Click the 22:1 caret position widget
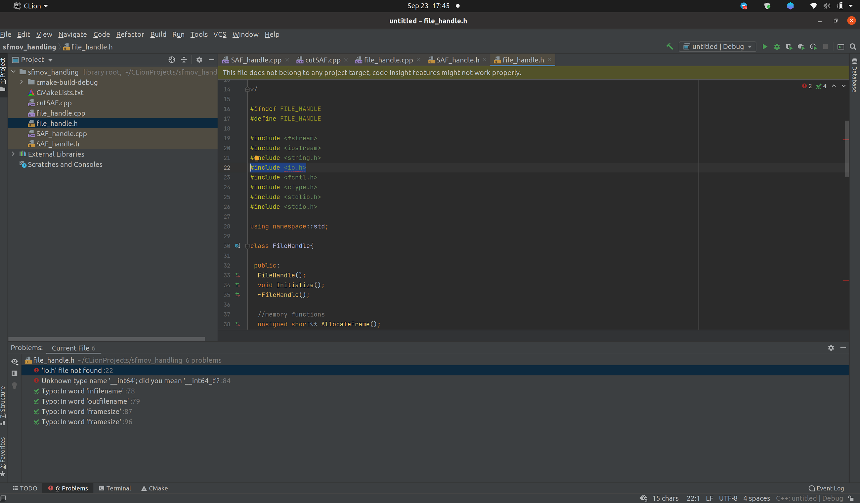Image resolution: width=860 pixels, height=503 pixels. (x=693, y=498)
